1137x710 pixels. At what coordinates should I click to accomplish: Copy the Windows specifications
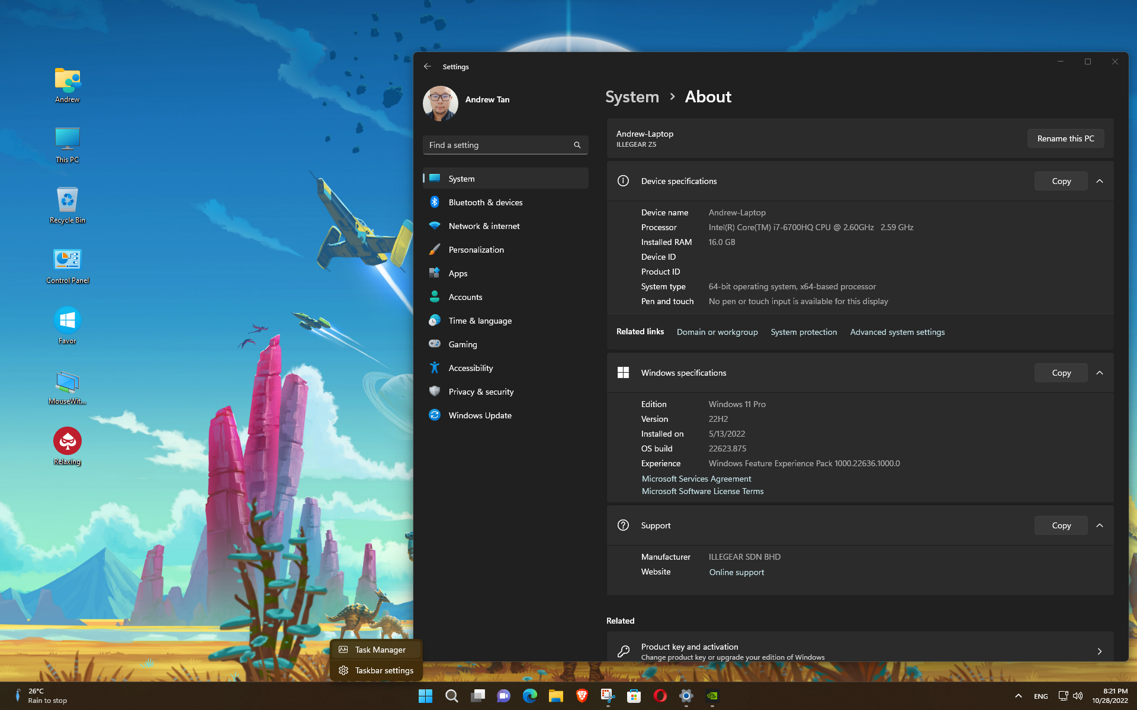(x=1061, y=373)
